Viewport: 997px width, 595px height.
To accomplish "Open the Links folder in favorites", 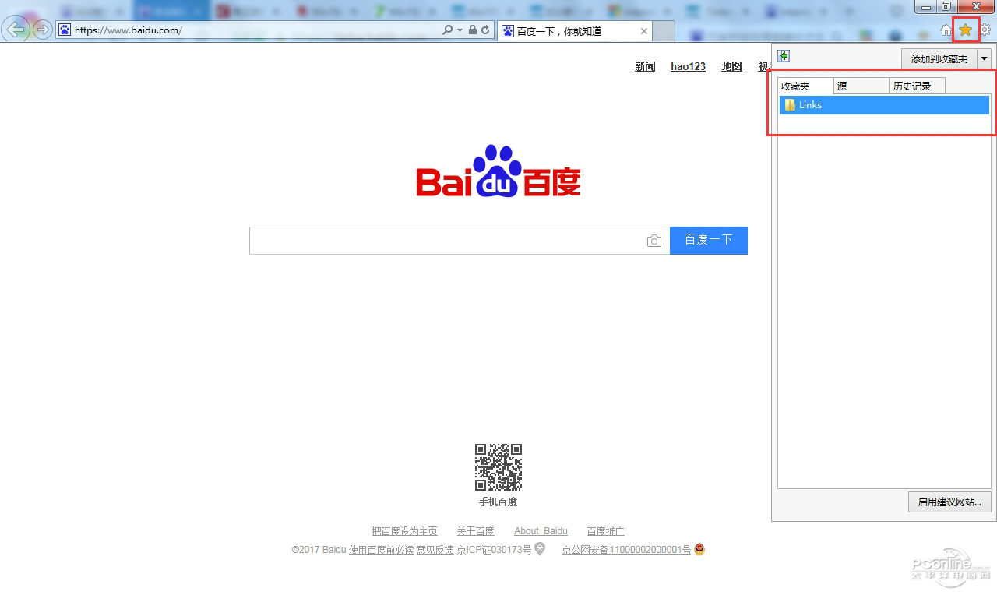I will tap(884, 105).
